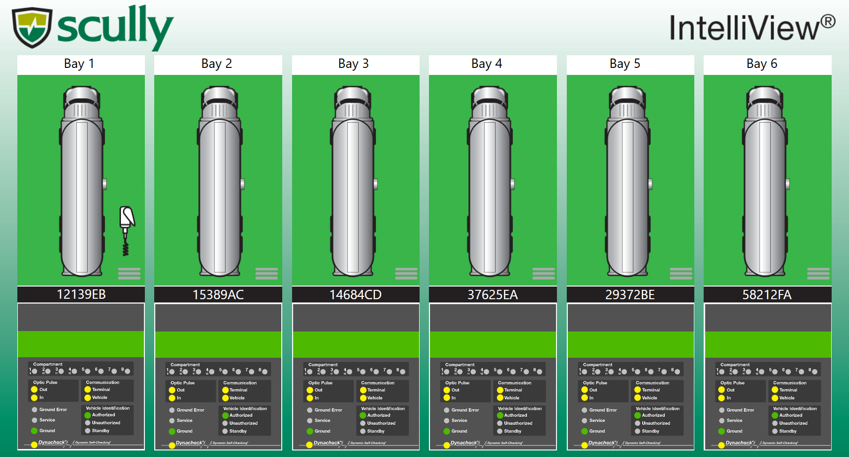The height and width of the screenshot is (457, 849).
Task: Click Bay 1 green status bar
Action: (81, 344)
